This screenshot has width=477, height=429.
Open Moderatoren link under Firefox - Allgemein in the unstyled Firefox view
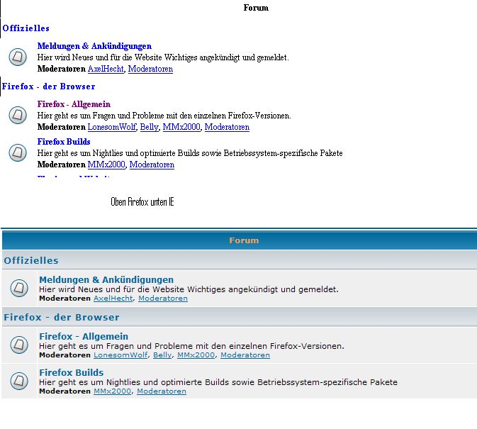(x=227, y=127)
